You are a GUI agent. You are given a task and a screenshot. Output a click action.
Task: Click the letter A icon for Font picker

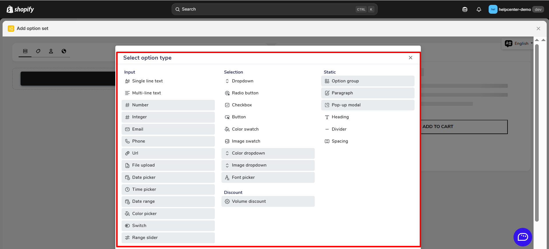(227, 177)
